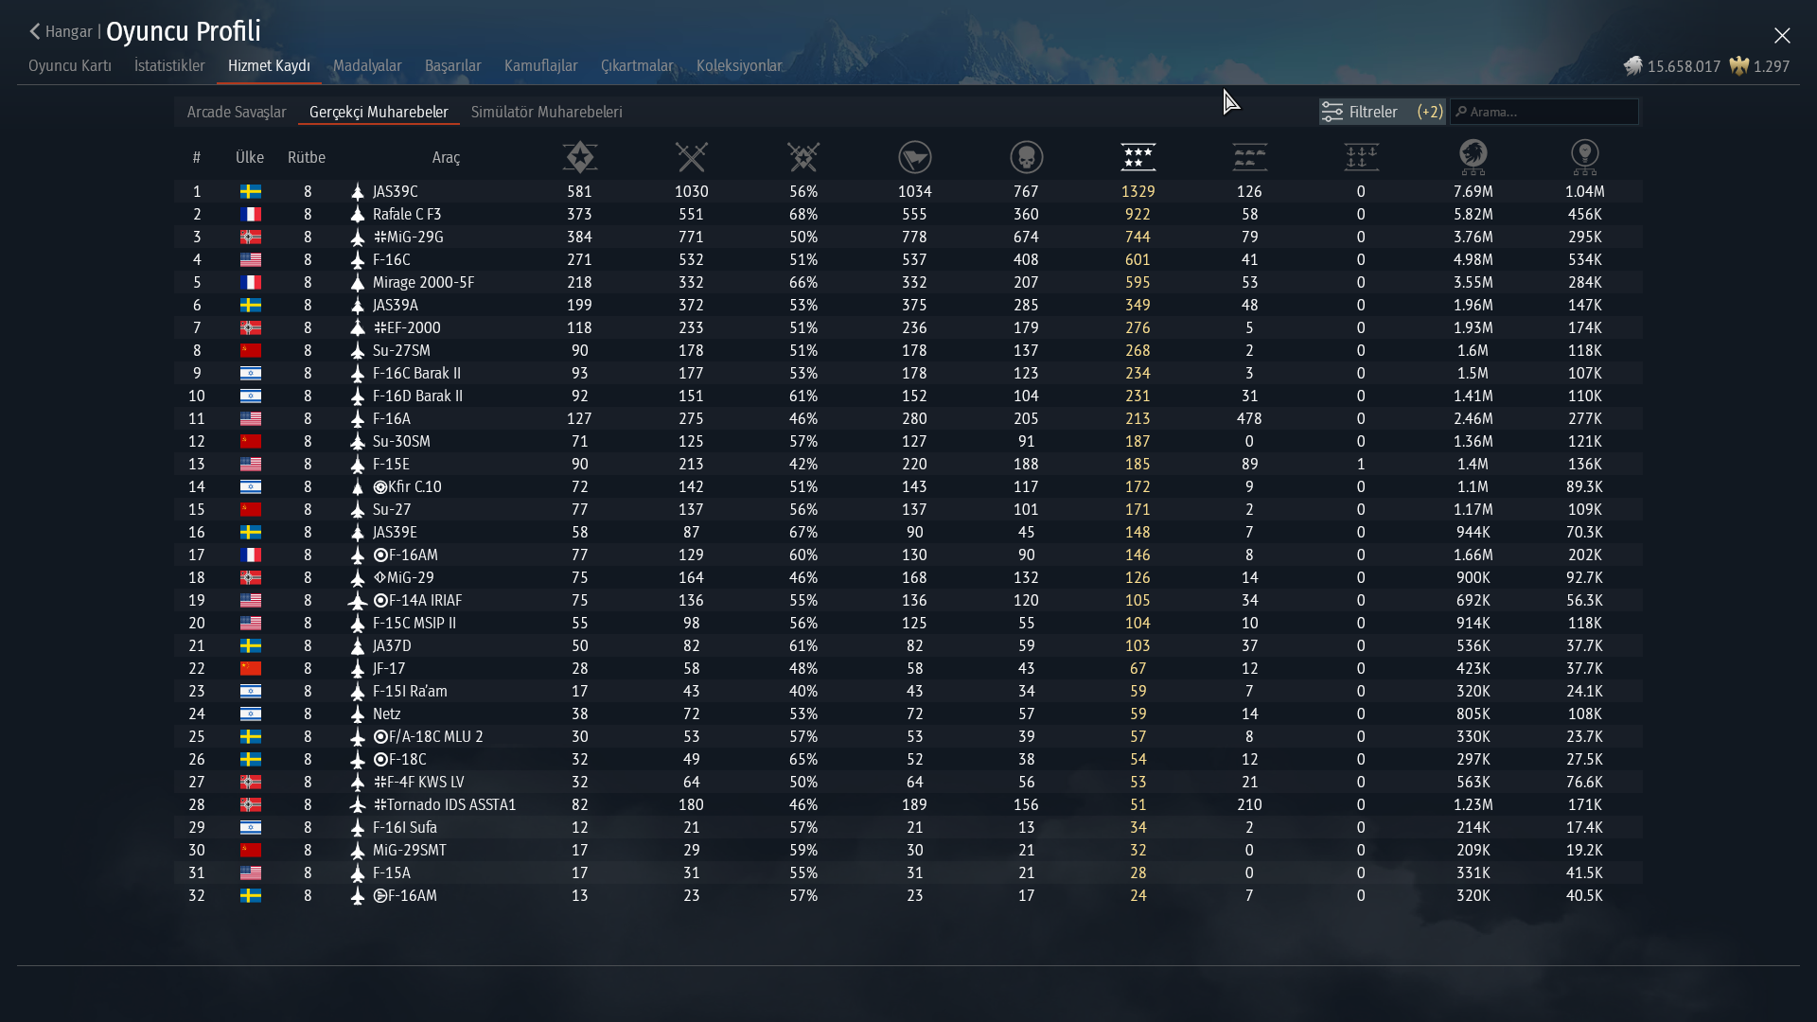Switch to the Arcade Savaşlar tab
Screen dimensions: 1817x1022
[x=237, y=112]
